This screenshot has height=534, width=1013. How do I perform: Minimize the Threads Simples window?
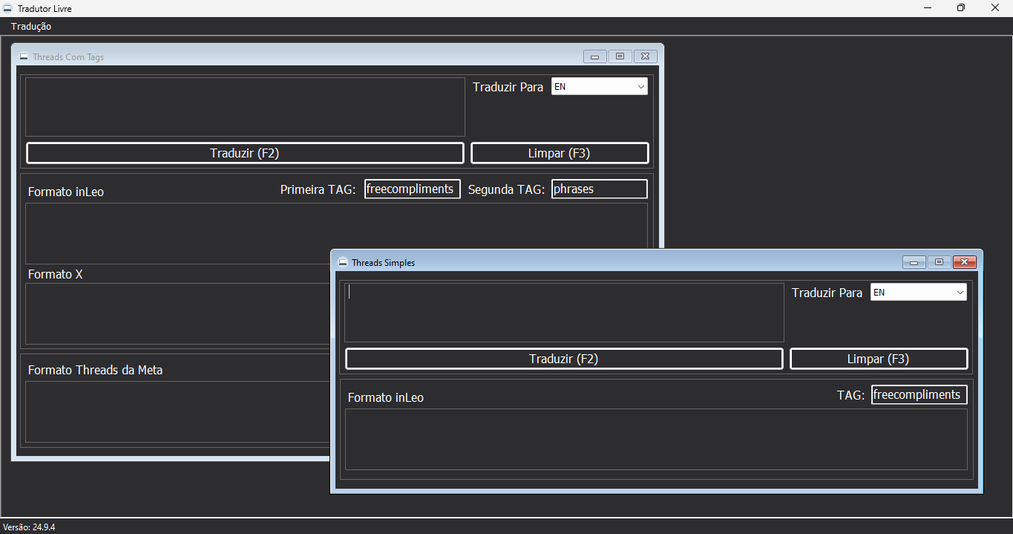[914, 262]
